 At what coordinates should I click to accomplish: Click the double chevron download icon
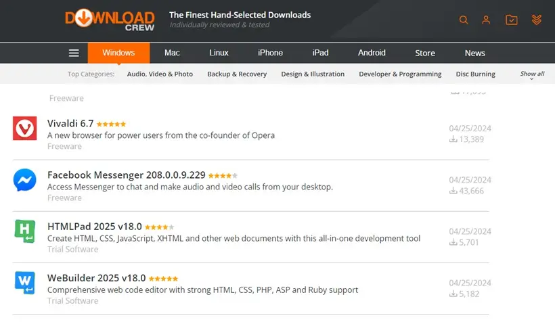click(x=537, y=20)
